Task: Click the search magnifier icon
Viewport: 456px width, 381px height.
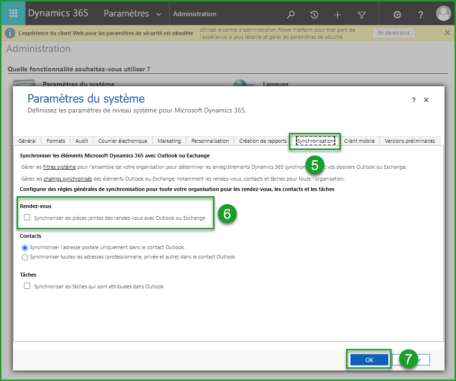Action: click(x=291, y=15)
